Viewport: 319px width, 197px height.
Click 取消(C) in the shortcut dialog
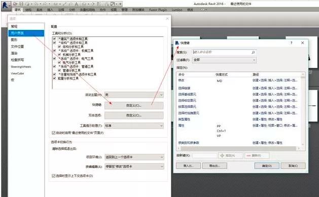point(293,166)
